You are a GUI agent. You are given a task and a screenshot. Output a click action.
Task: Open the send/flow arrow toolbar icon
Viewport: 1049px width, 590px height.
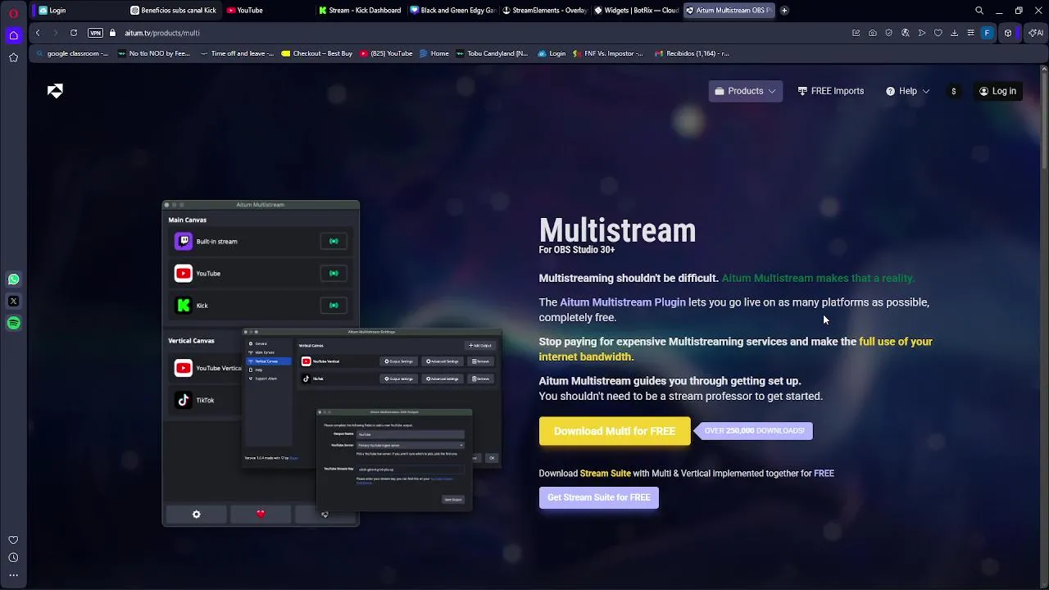[922, 33]
